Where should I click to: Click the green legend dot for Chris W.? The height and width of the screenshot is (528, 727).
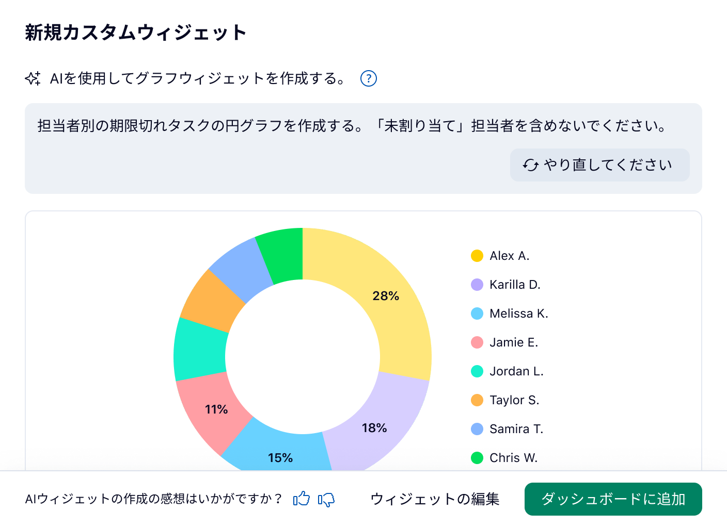click(x=477, y=457)
